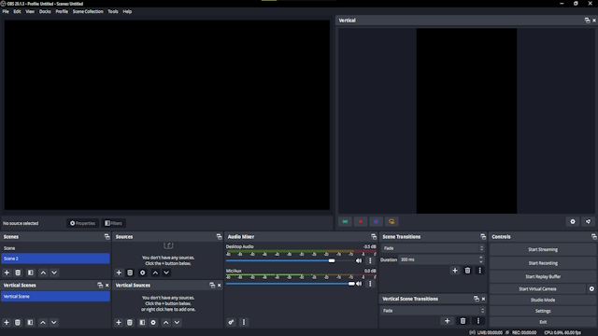The width and height of the screenshot is (598, 336).
Task: Add a vertical source with plus icon
Action: [x=119, y=323]
